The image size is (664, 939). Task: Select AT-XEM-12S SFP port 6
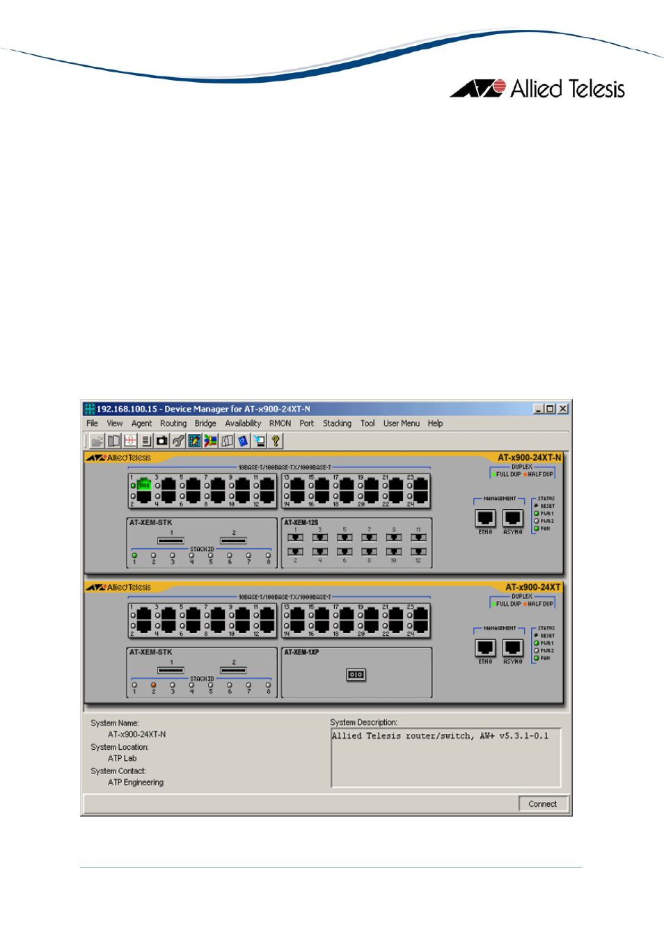pyautogui.click(x=345, y=552)
